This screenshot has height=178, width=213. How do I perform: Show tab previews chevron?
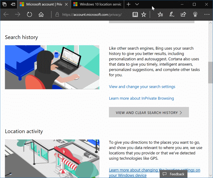point(137,4)
